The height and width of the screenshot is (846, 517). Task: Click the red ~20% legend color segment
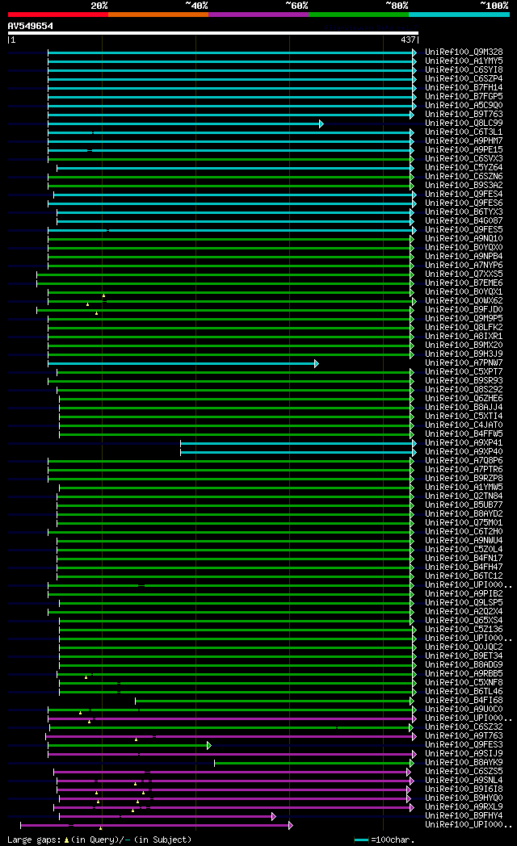[57, 15]
